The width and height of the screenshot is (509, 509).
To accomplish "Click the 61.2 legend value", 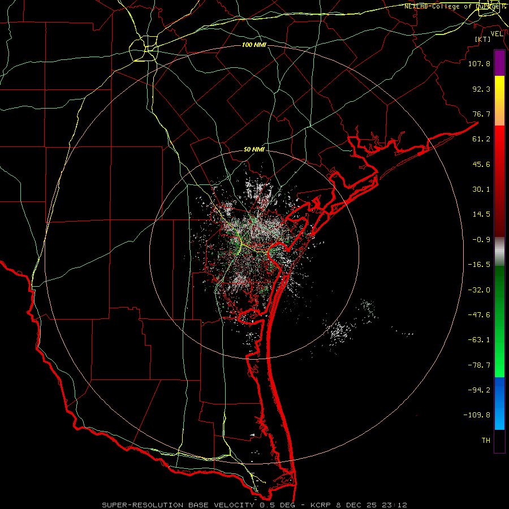I will pyautogui.click(x=481, y=139).
